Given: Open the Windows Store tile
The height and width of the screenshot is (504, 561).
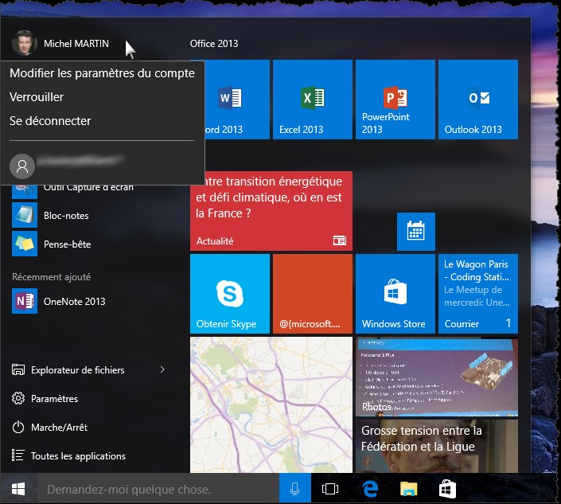Looking at the screenshot, I should pos(395,294).
